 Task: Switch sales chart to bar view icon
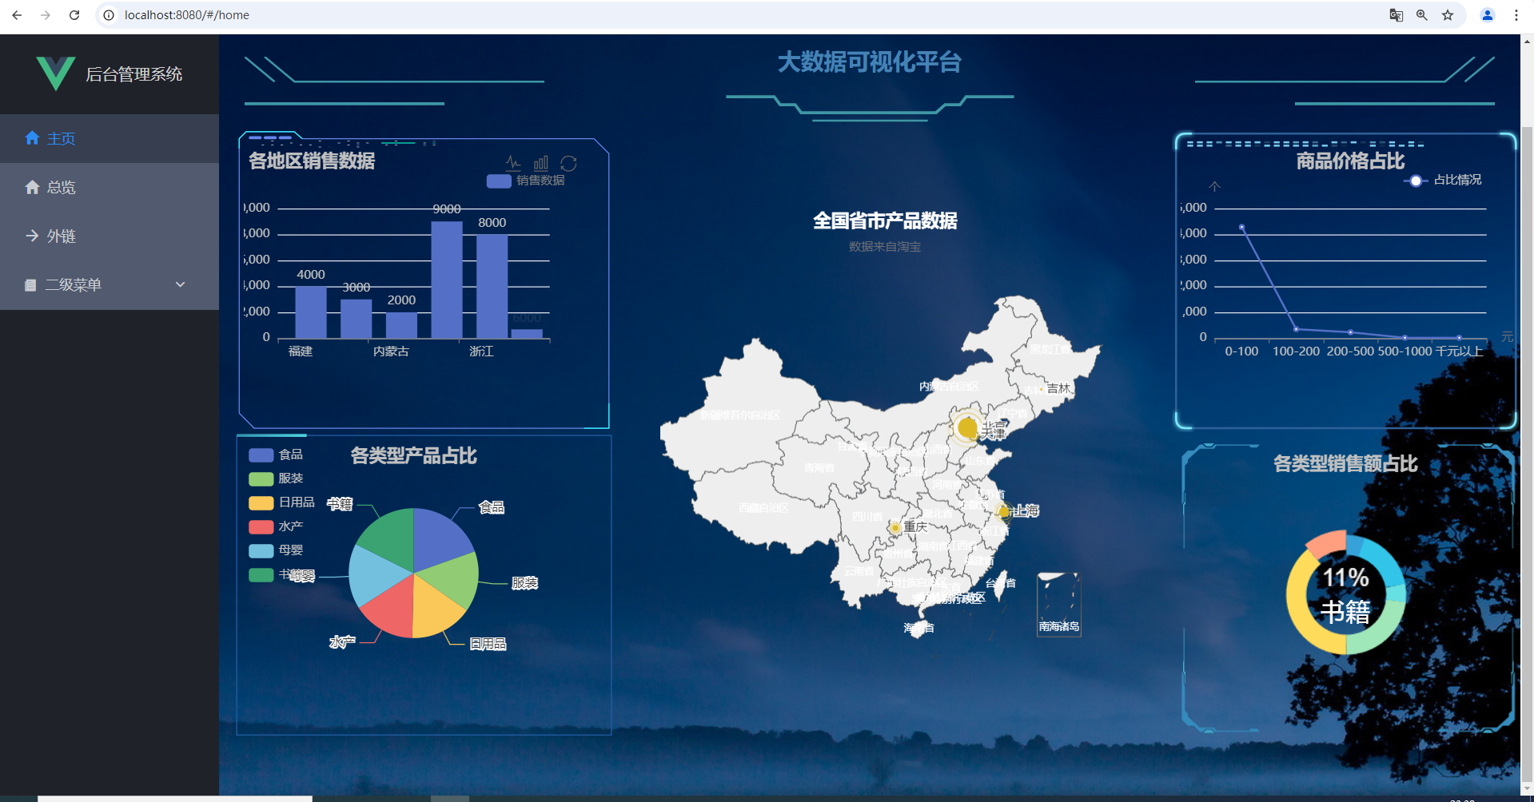tap(541, 163)
